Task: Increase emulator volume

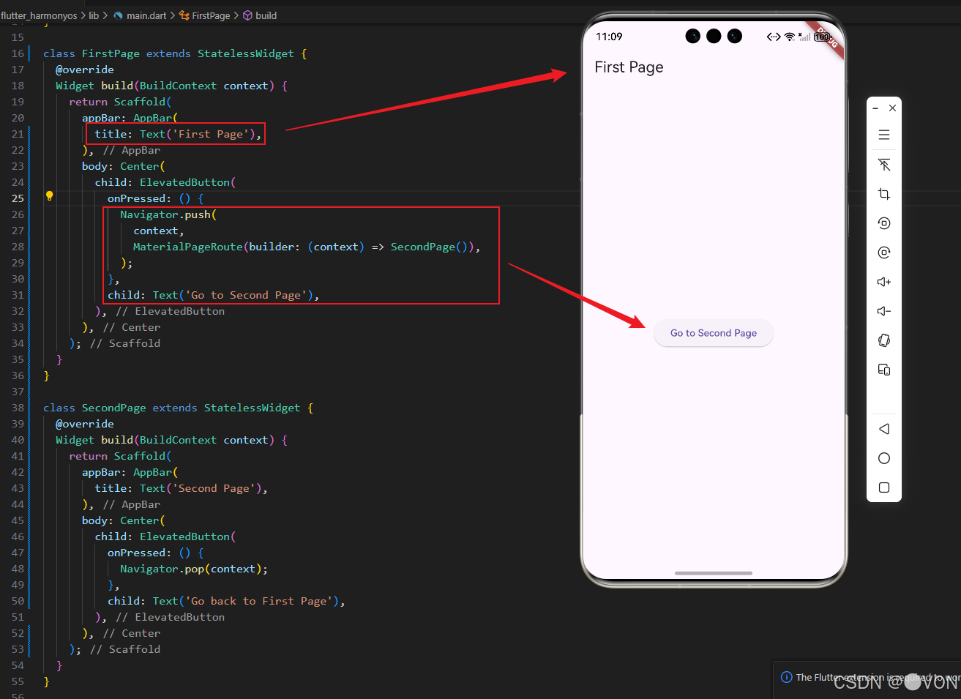Action: (884, 282)
